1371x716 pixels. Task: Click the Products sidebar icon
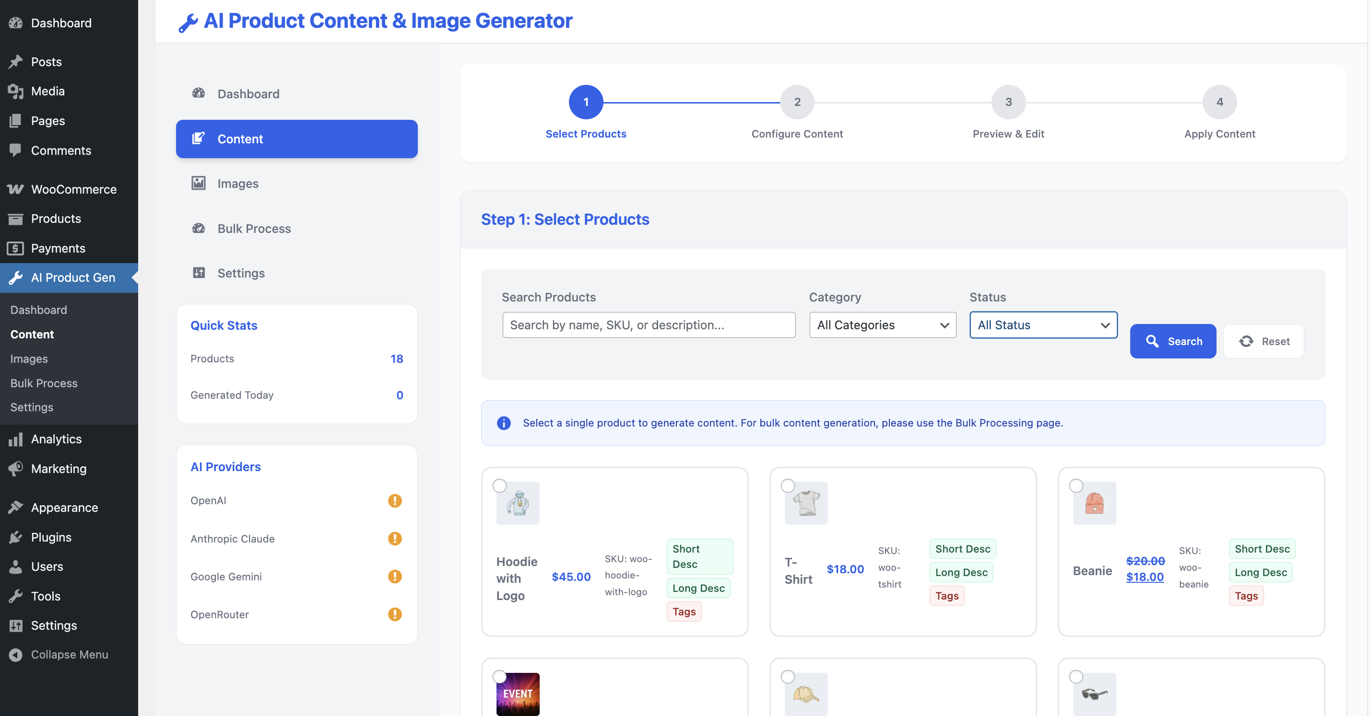15,219
